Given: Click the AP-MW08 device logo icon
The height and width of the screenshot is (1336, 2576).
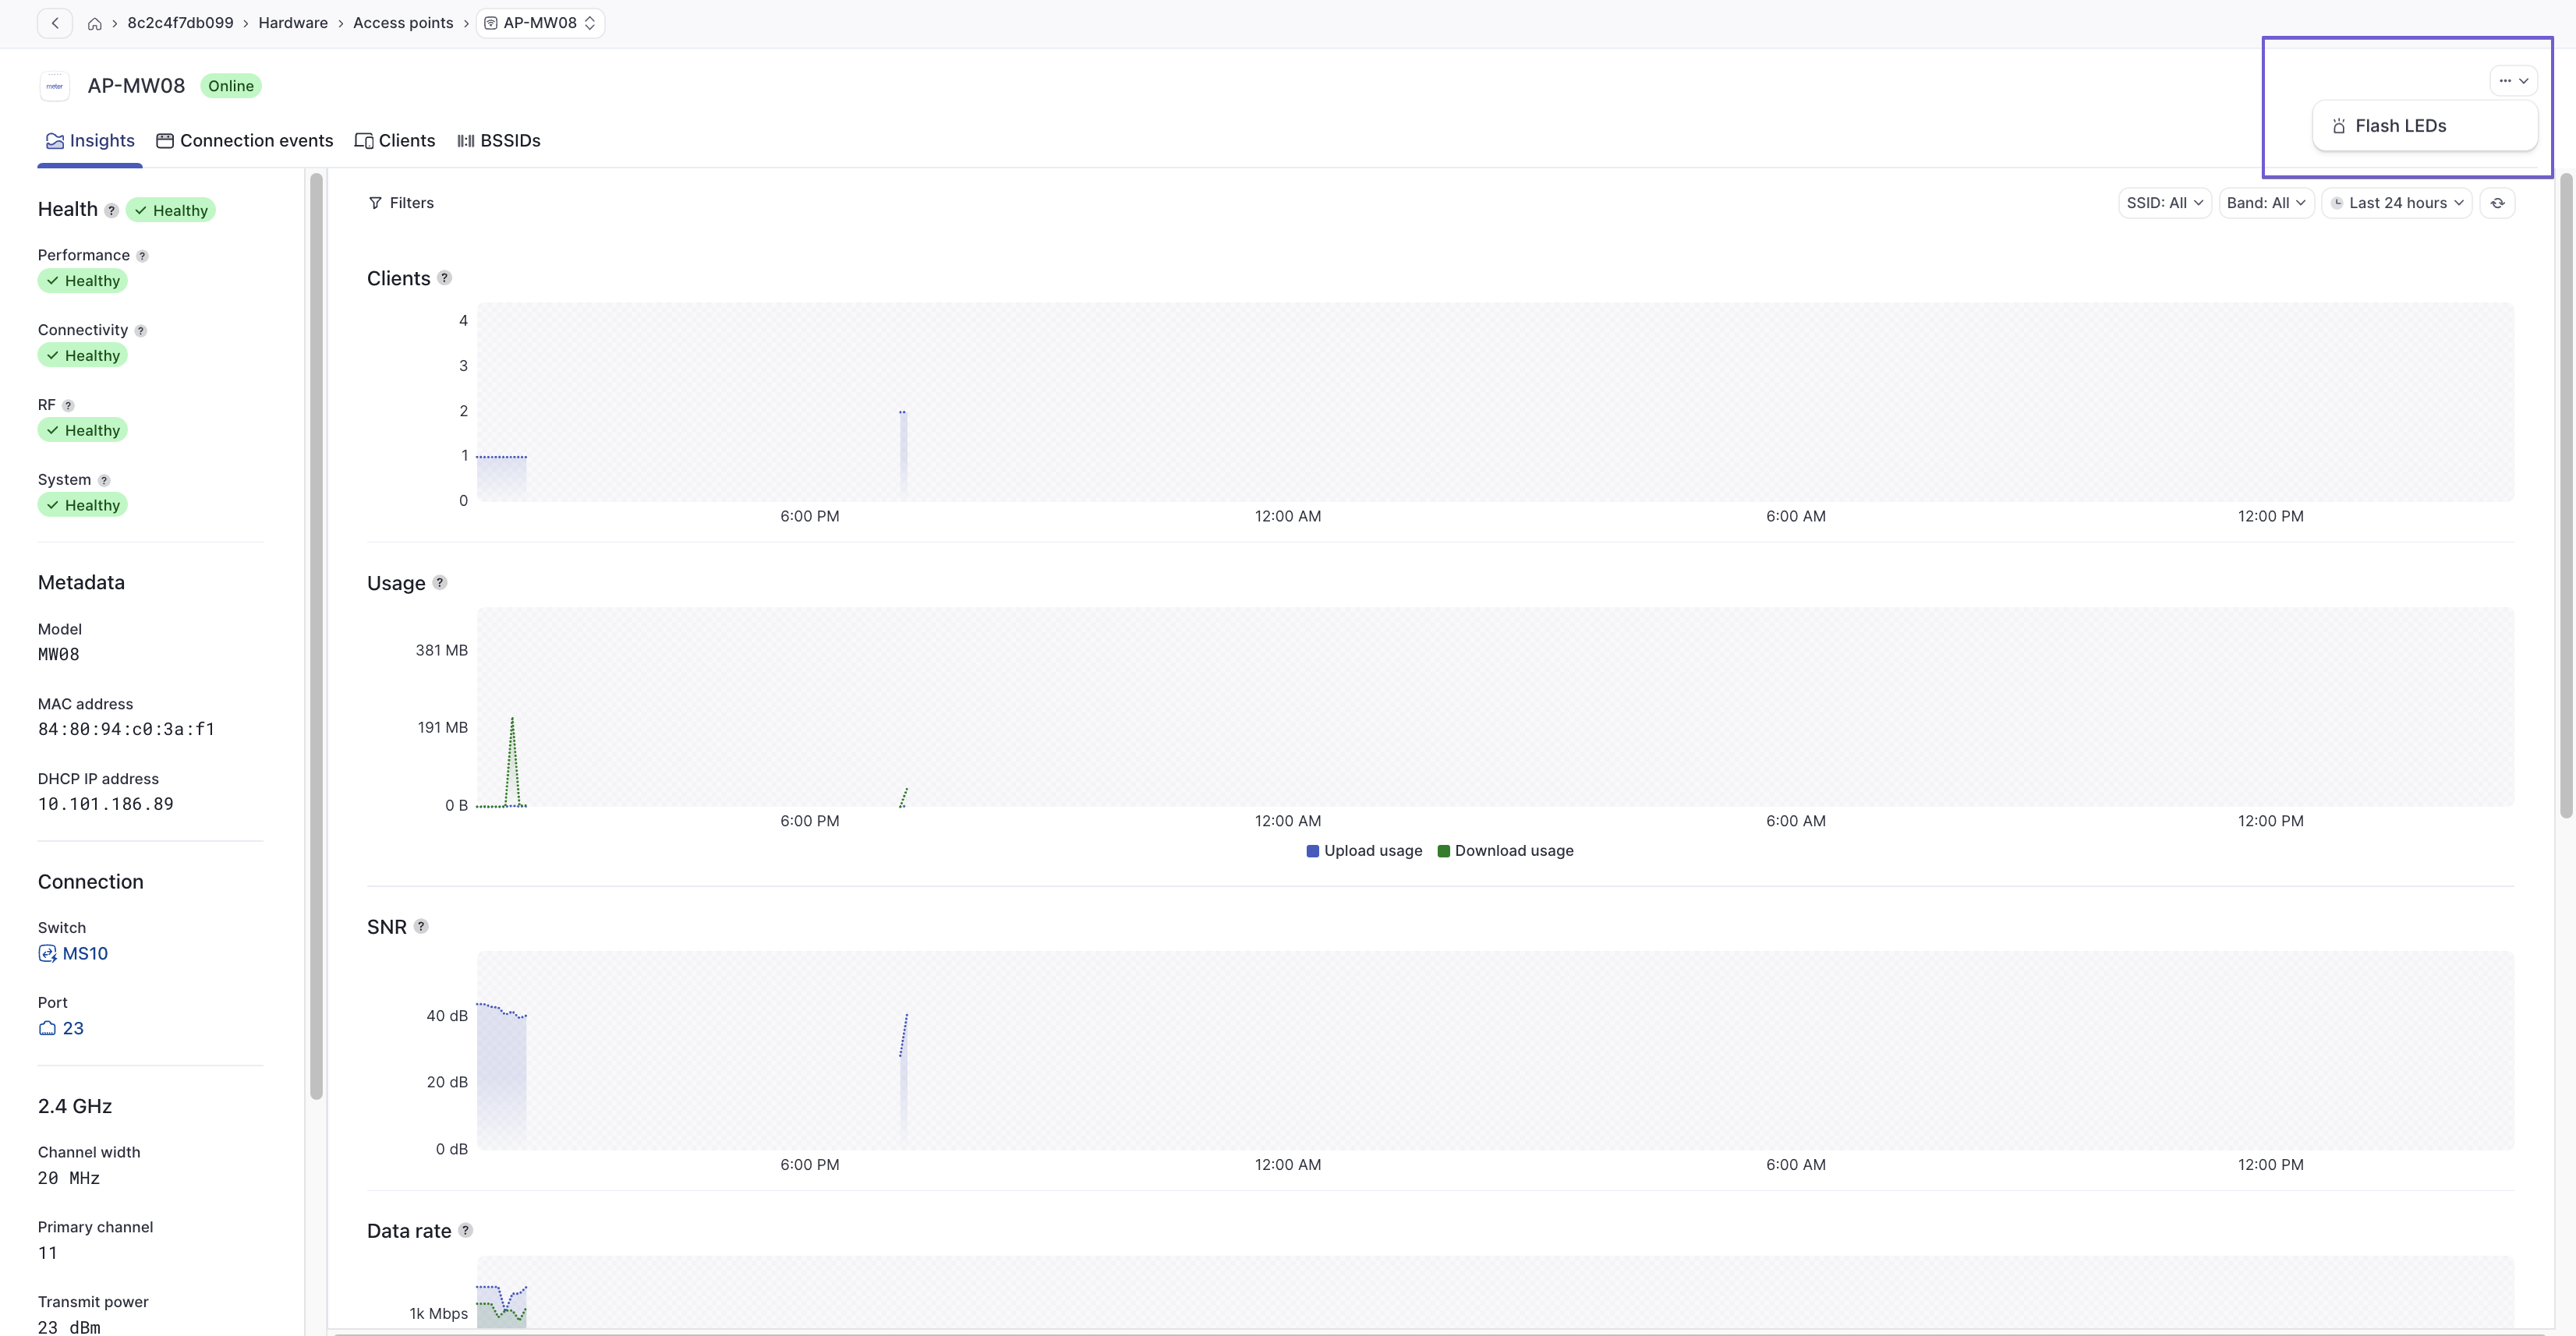Looking at the screenshot, I should [55, 86].
